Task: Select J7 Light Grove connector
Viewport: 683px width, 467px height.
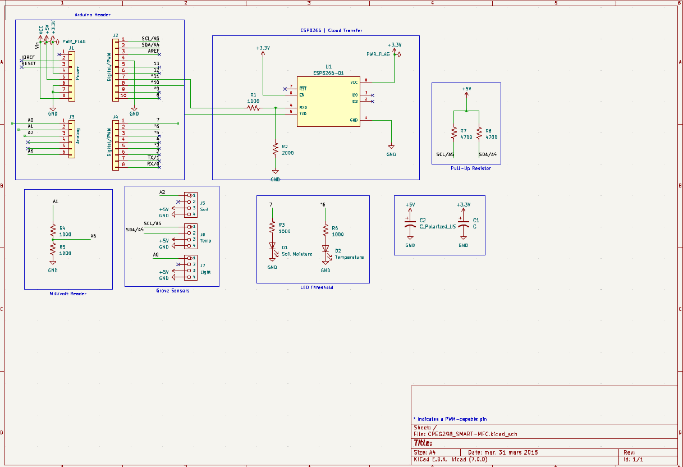Action: point(190,267)
